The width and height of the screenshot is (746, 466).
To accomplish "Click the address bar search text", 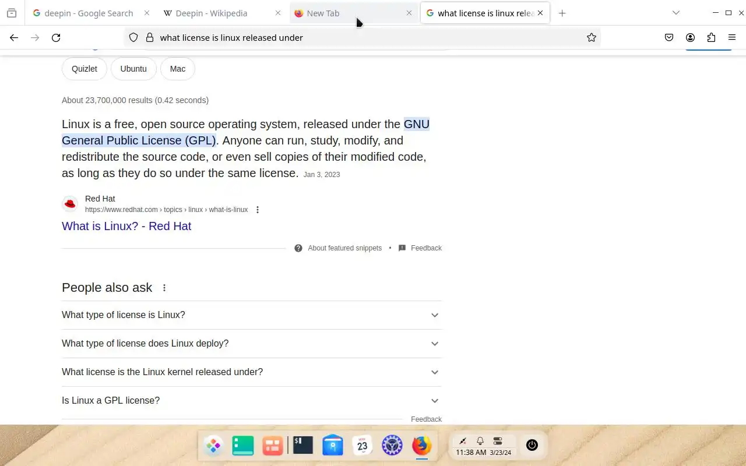I will point(231,37).
